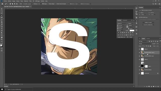Select the Eraser tool

point(2,24)
